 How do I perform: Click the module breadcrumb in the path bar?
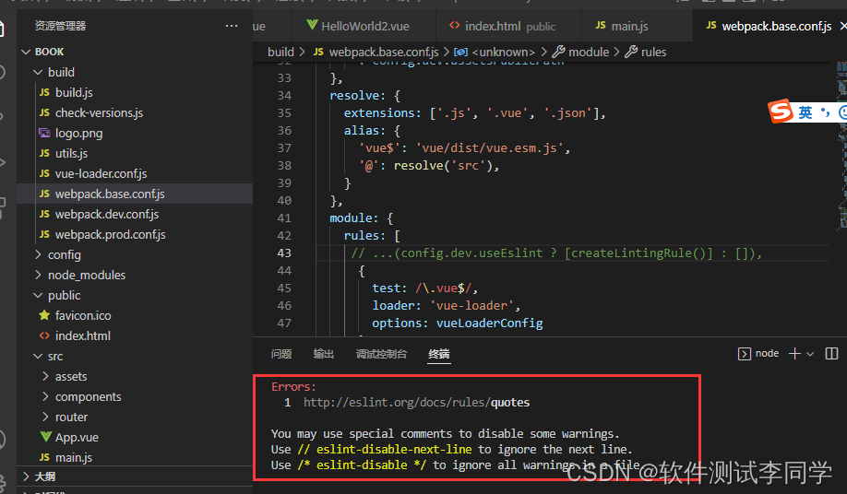(x=588, y=53)
